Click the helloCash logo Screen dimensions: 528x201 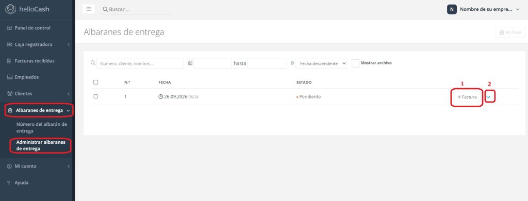coord(27,9)
